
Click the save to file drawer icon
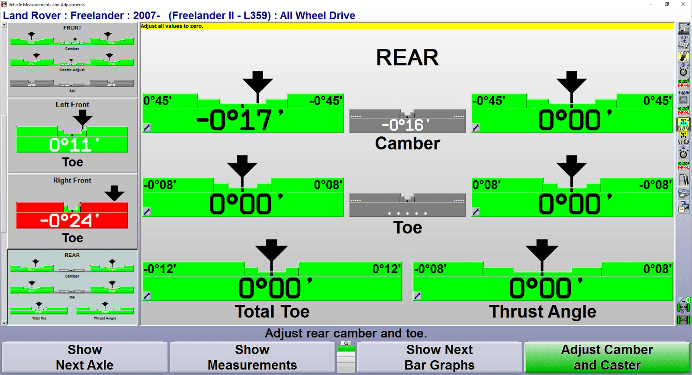(x=683, y=207)
